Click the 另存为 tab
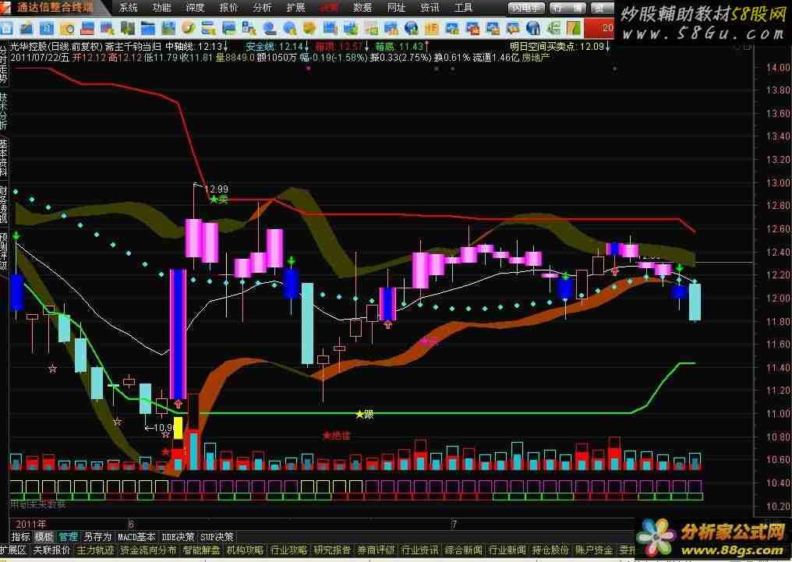 [97, 537]
